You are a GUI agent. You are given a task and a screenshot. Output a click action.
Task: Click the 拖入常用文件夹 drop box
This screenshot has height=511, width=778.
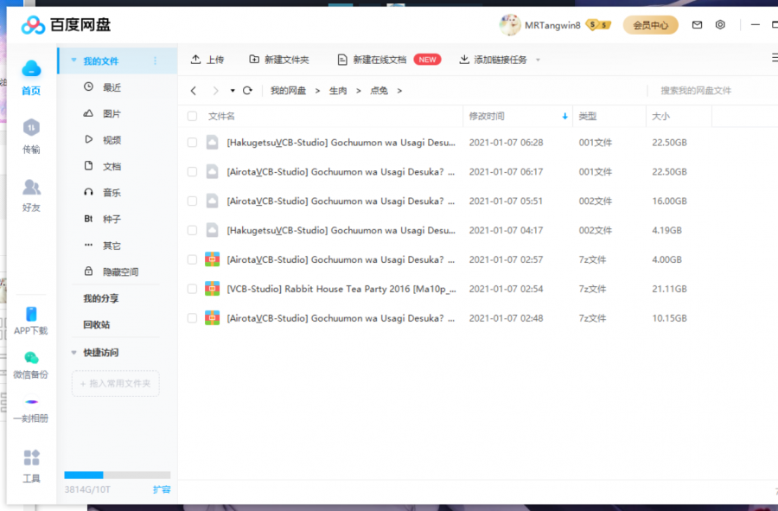[116, 384]
